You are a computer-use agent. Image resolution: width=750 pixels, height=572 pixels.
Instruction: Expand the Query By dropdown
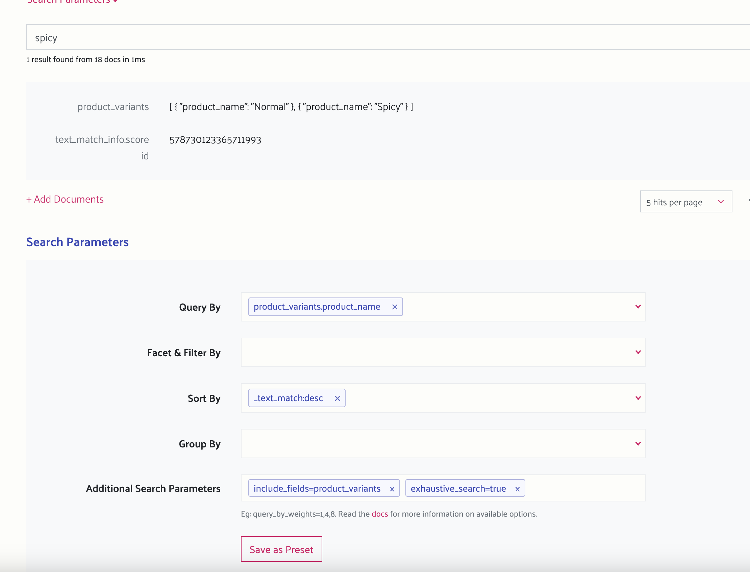[637, 307]
